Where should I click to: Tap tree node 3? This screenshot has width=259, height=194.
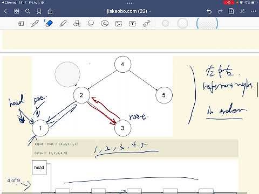122,128
